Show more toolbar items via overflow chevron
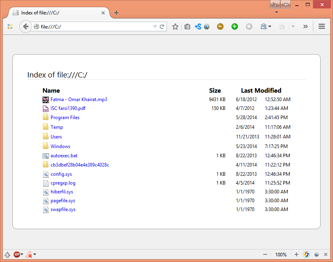Viewport: 333px width, 262px height. coord(305,26)
